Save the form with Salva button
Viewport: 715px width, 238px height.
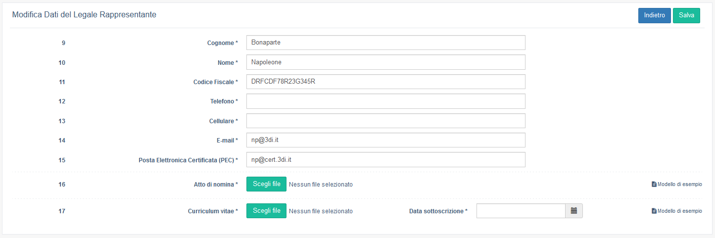pyautogui.click(x=686, y=15)
